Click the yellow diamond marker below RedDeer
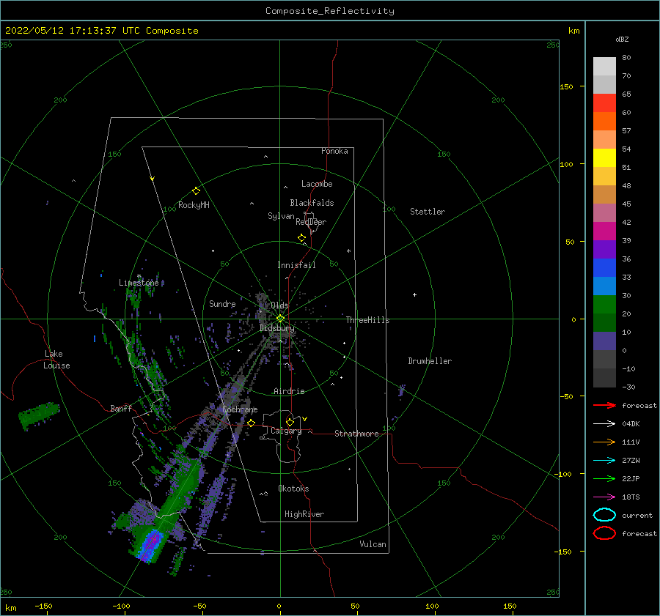Screen dimensions: 660x616 [302, 237]
